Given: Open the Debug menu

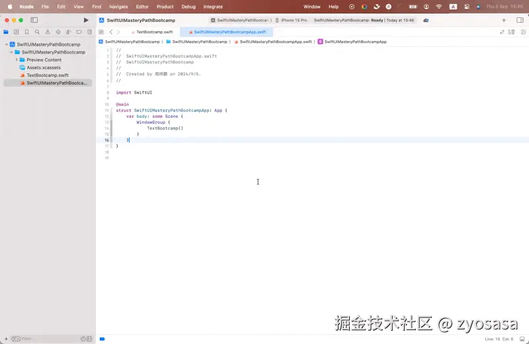Looking at the screenshot, I should pos(188,7).
